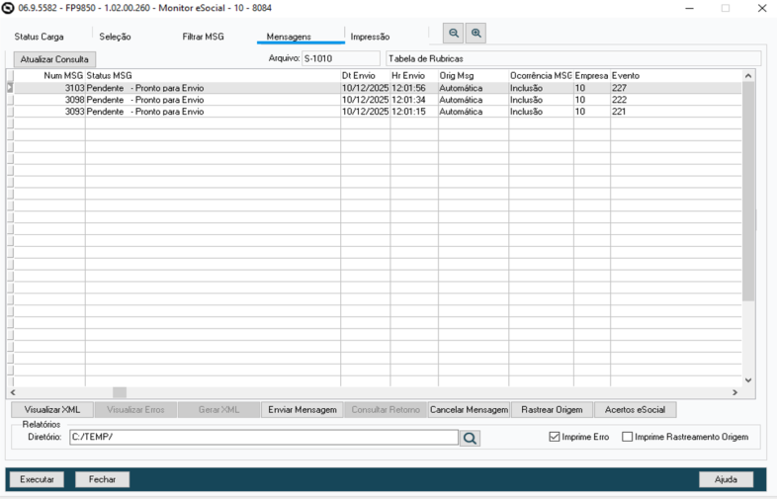The image size is (777, 499).
Task: Click row selector marker of message 3103
Action: (x=10, y=88)
